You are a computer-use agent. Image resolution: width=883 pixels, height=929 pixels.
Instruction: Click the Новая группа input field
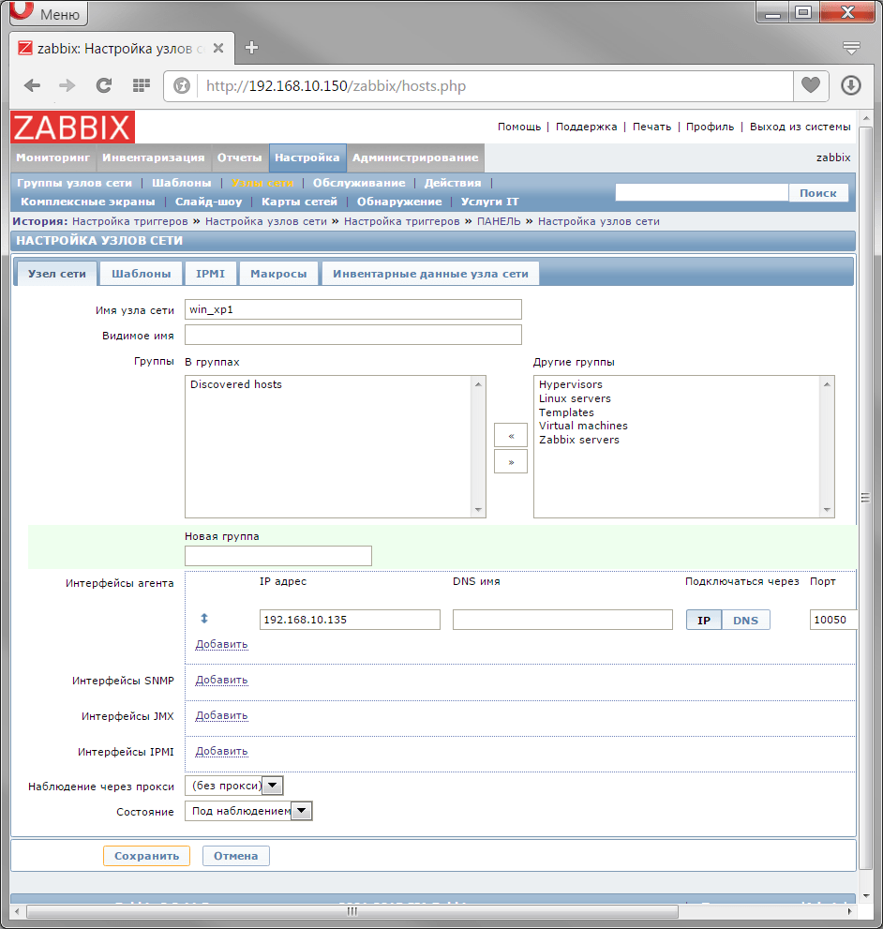(278, 556)
